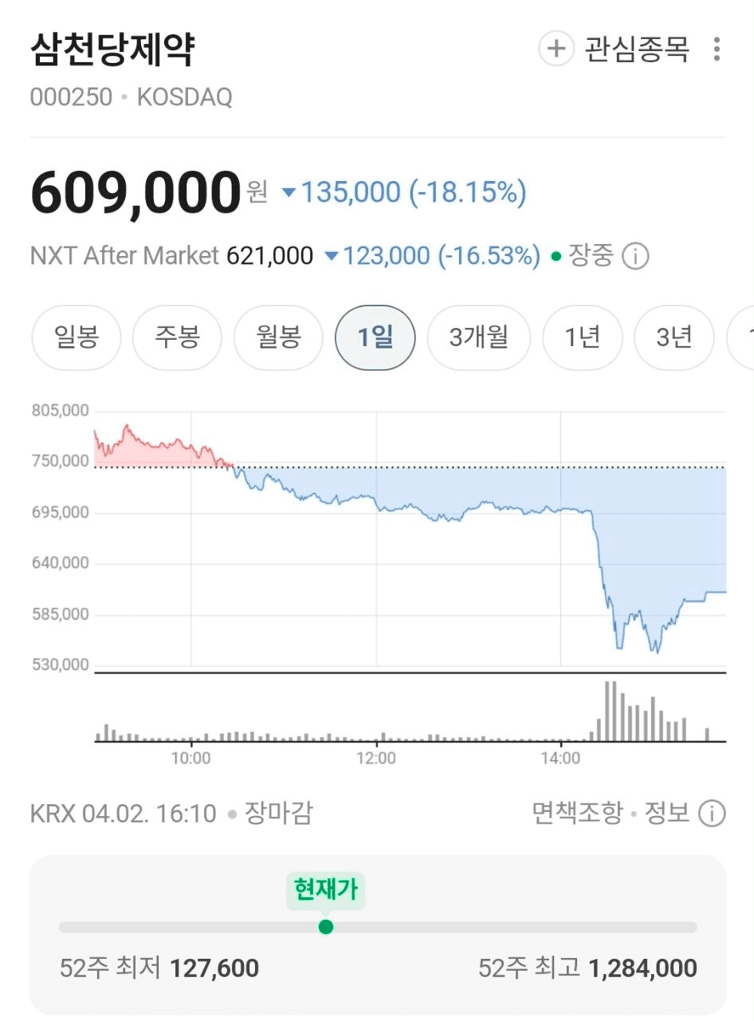
Task: Choose the 1년 chart period
Action: coord(582,337)
